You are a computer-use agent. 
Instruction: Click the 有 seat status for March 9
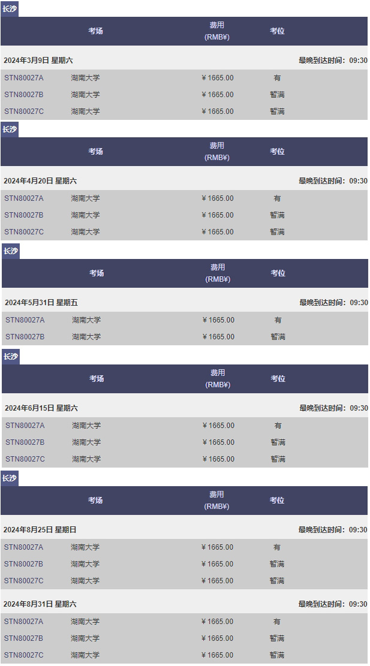[x=277, y=78]
